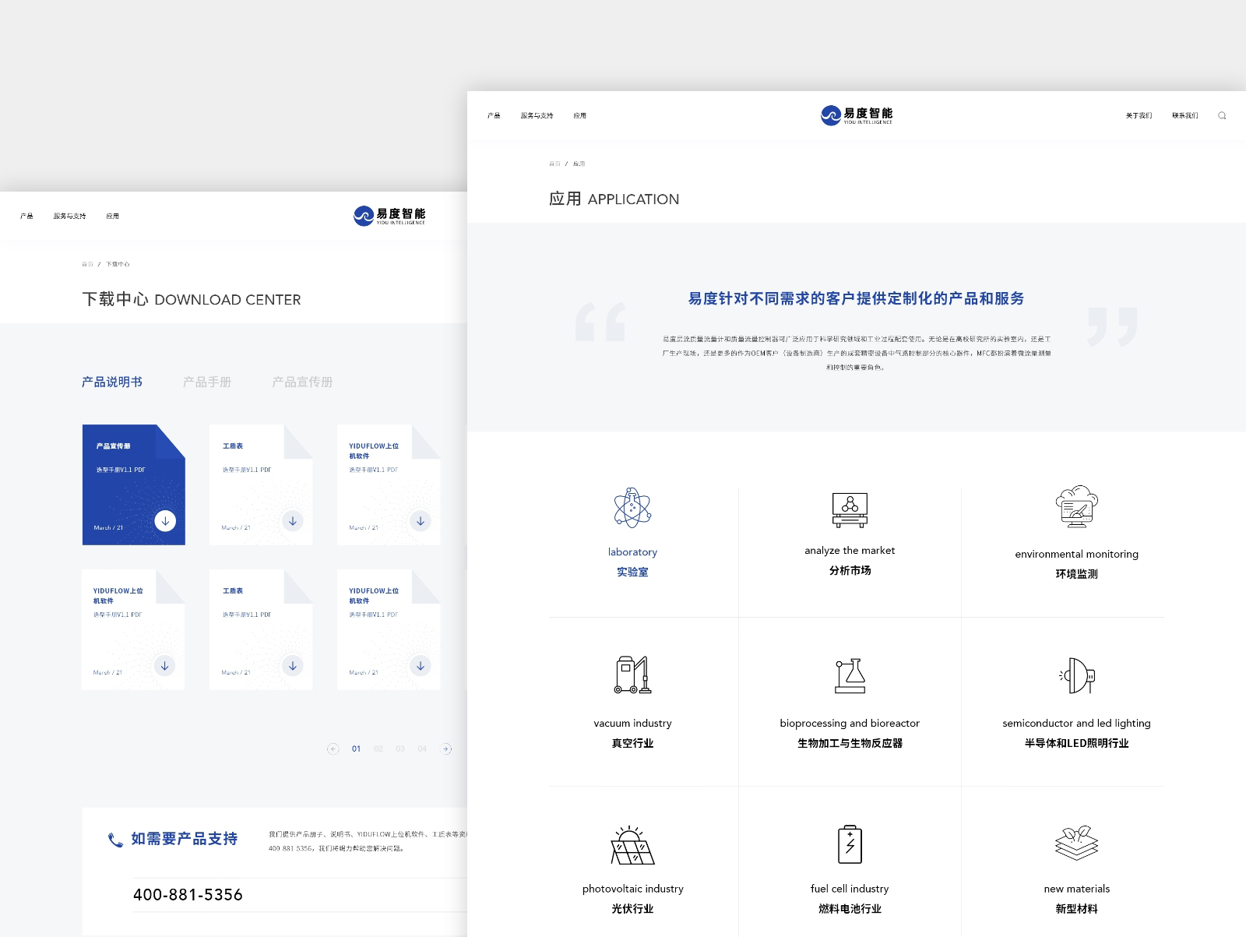1246x937 pixels.
Task: Switch to the 产品手册 tab
Action: pos(206,382)
